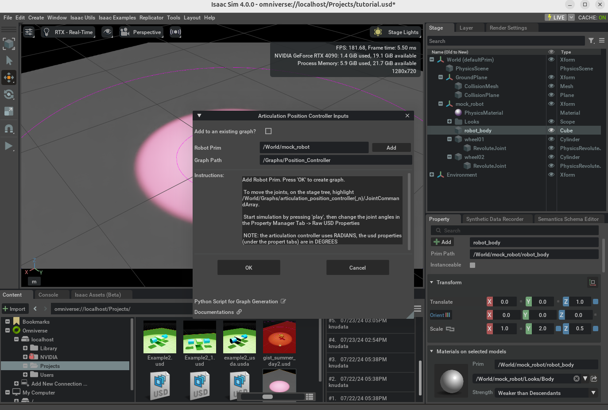Start simulation with the Play button
The image size is (608, 410).
(x=9, y=146)
